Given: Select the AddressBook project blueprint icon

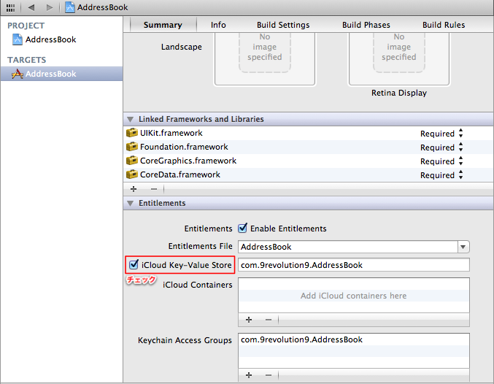Looking at the screenshot, I should tap(18, 39).
